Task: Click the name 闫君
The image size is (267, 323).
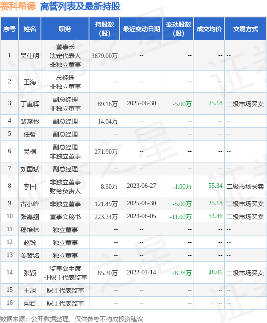Action: tap(30, 303)
